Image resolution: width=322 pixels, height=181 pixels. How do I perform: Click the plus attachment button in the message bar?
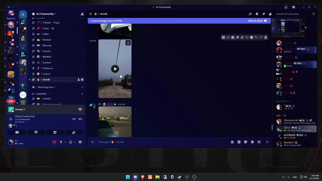pos(92,142)
